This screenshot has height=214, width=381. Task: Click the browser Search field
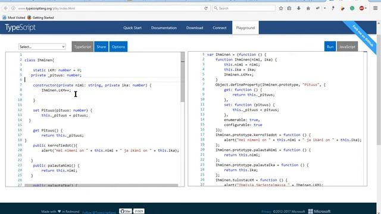[243, 8]
